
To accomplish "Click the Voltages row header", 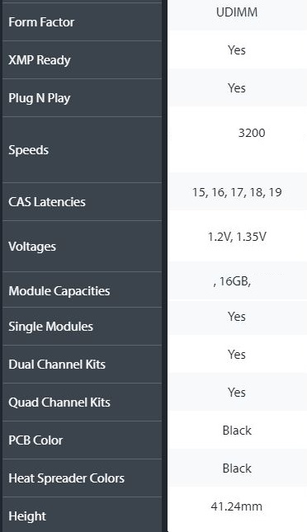I will (x=32, y=247).
